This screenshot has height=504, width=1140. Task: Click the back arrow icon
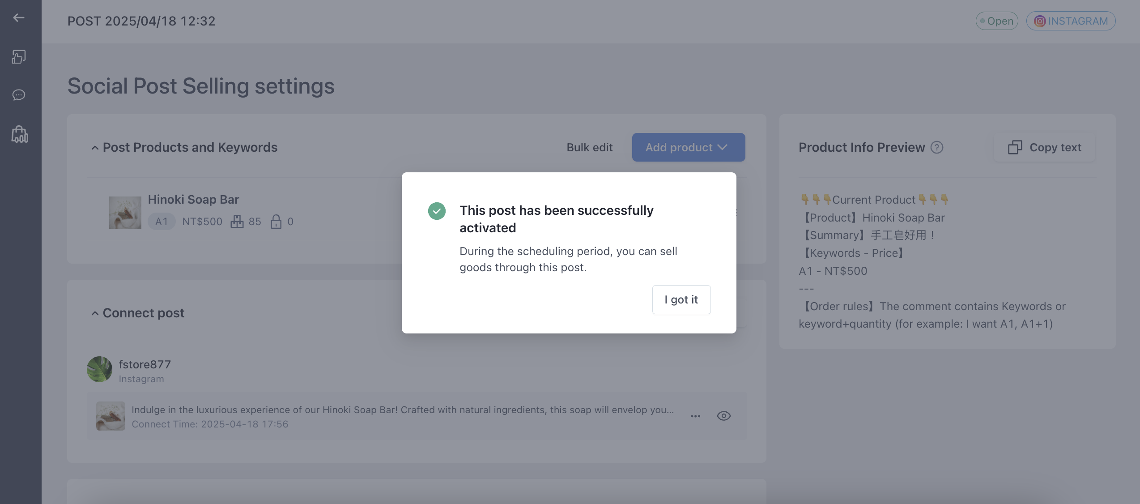click(19, 18)
